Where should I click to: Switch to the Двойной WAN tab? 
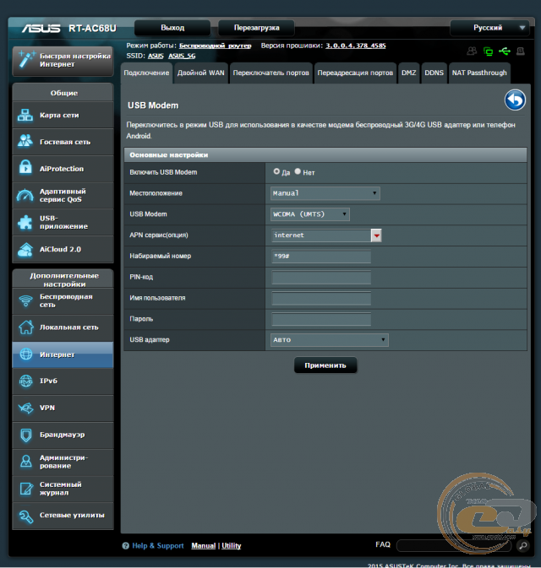(x=201, y=73)
